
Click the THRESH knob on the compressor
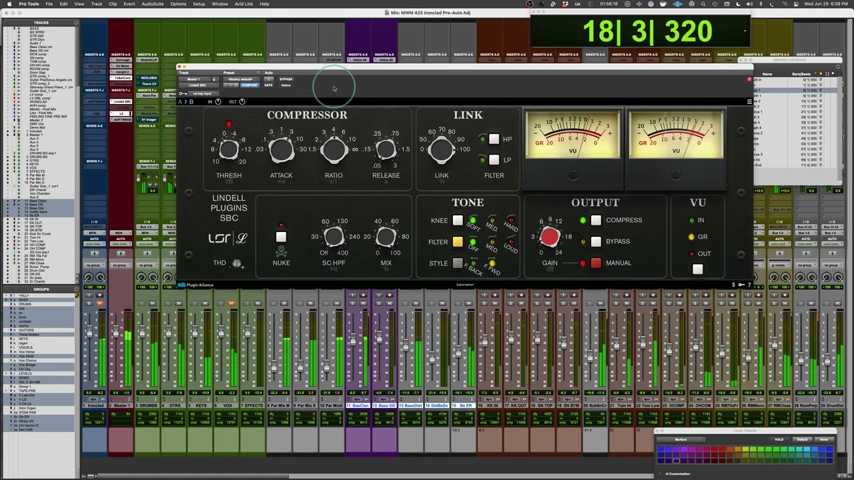coord(228,150)
